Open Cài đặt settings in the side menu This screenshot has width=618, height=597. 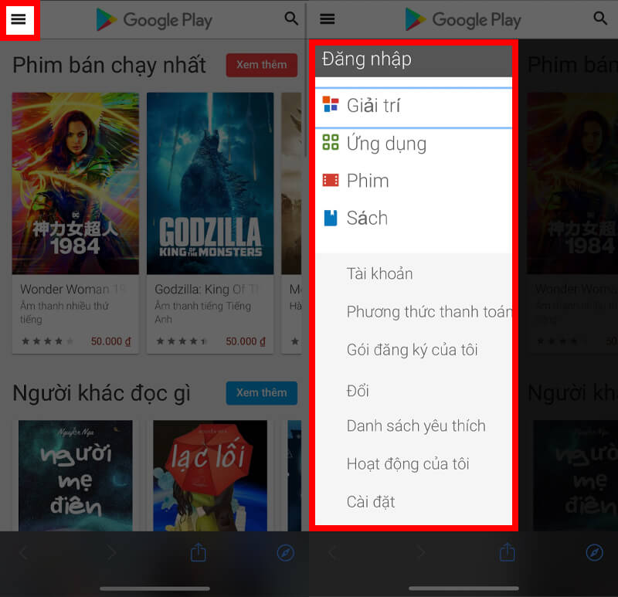coord(371,501)
